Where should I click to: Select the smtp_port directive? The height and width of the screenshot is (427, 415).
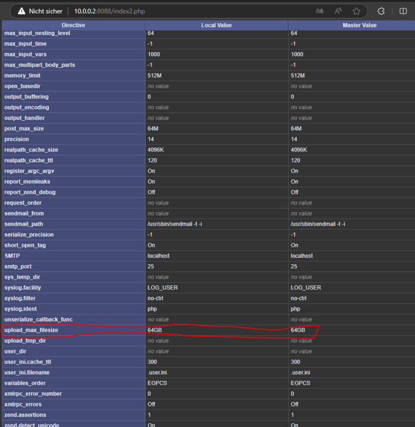click(x=18, y=266)
